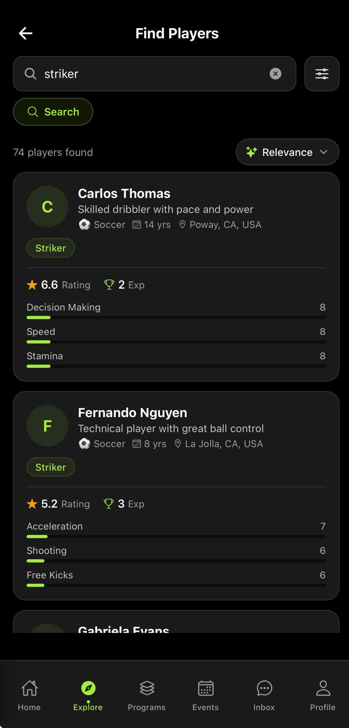Switch to the Programs tab
This screenshot has height=728, width=349.
pyautogui.click(x=146, y=695)
